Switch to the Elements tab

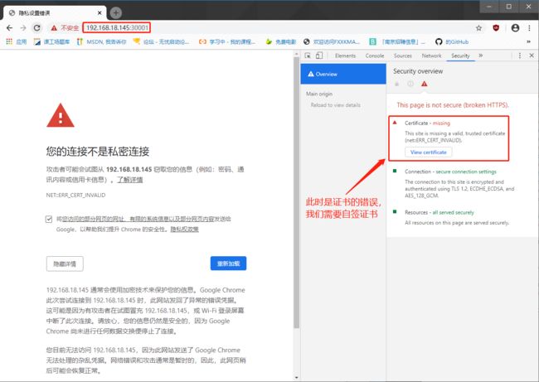coord(345,56)
